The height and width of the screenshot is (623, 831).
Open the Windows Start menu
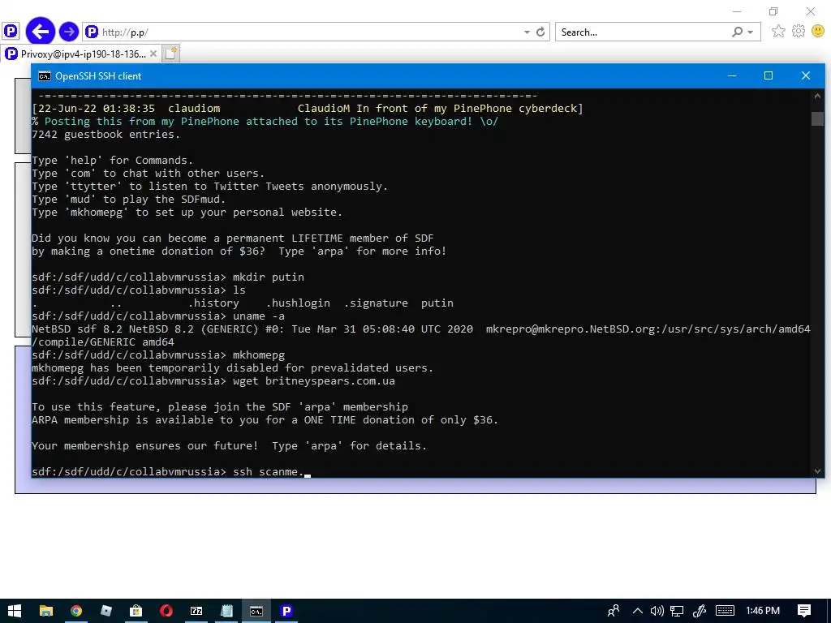point(15,611)
